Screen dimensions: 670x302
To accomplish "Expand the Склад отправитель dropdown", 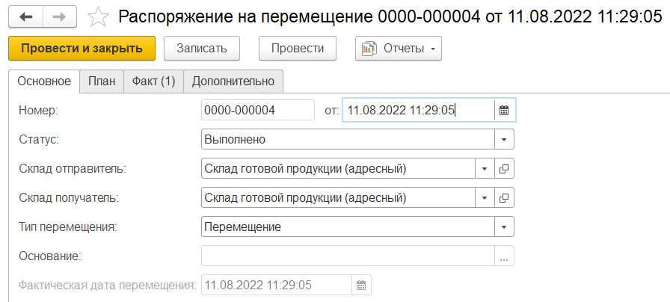I will [x=485, y=169].
